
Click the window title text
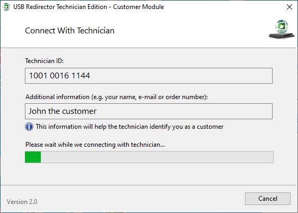pyautogui.click(x=89, y=7)
